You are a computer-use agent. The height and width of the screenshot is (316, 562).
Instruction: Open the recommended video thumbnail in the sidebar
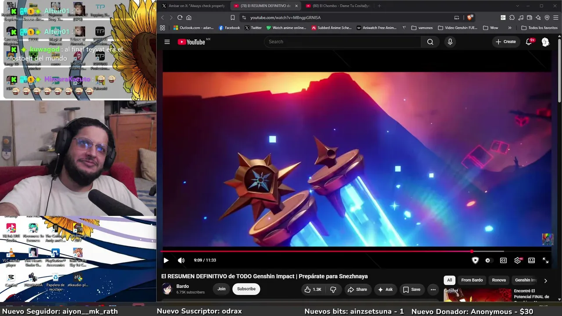[477, 295]
